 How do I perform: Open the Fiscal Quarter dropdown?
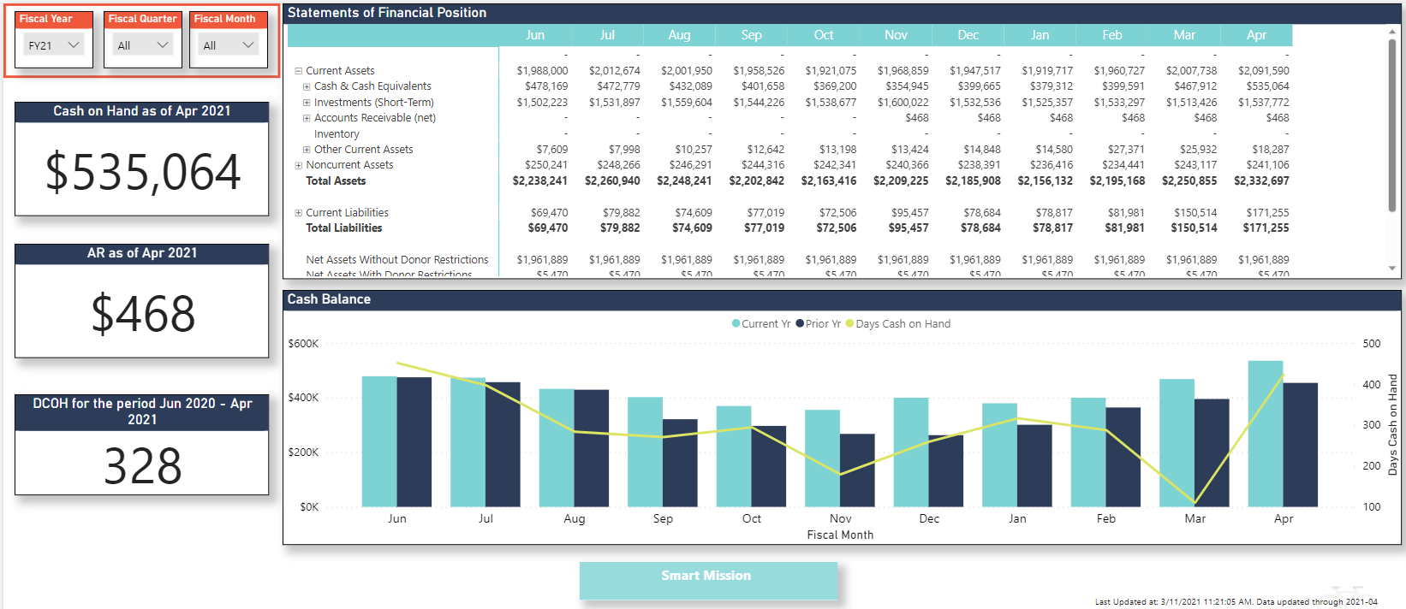143,45
